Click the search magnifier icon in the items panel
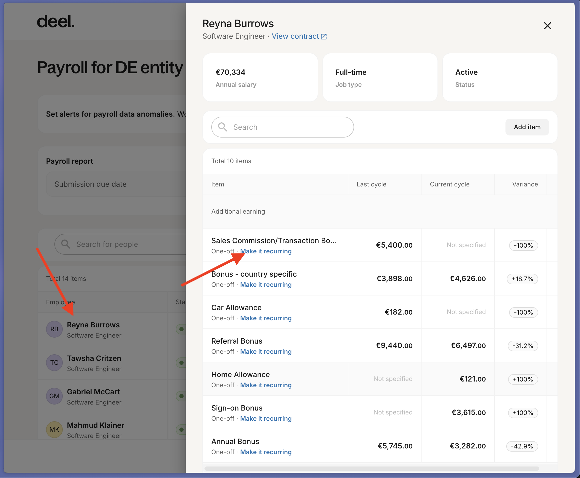The width and height of the screenshot is (580, 478). [223, 127]
